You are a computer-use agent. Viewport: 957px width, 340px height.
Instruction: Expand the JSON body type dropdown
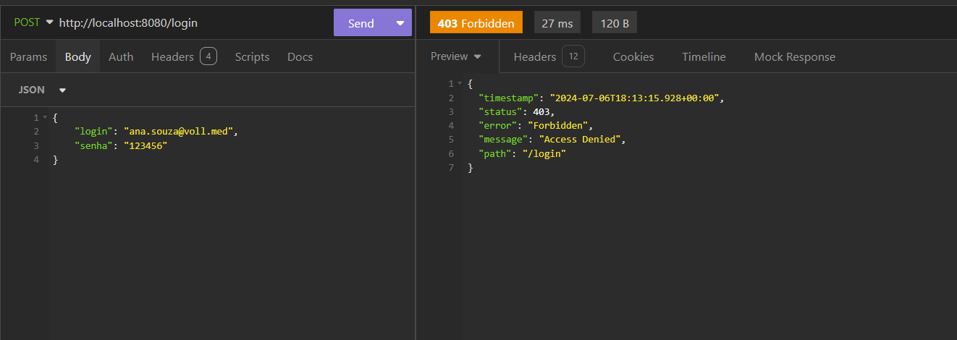coord(42,90)
